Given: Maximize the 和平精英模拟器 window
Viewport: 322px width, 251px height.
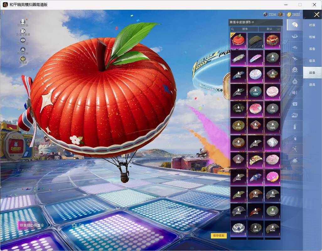Looking at the screenshot, I should tap(300, 5).
